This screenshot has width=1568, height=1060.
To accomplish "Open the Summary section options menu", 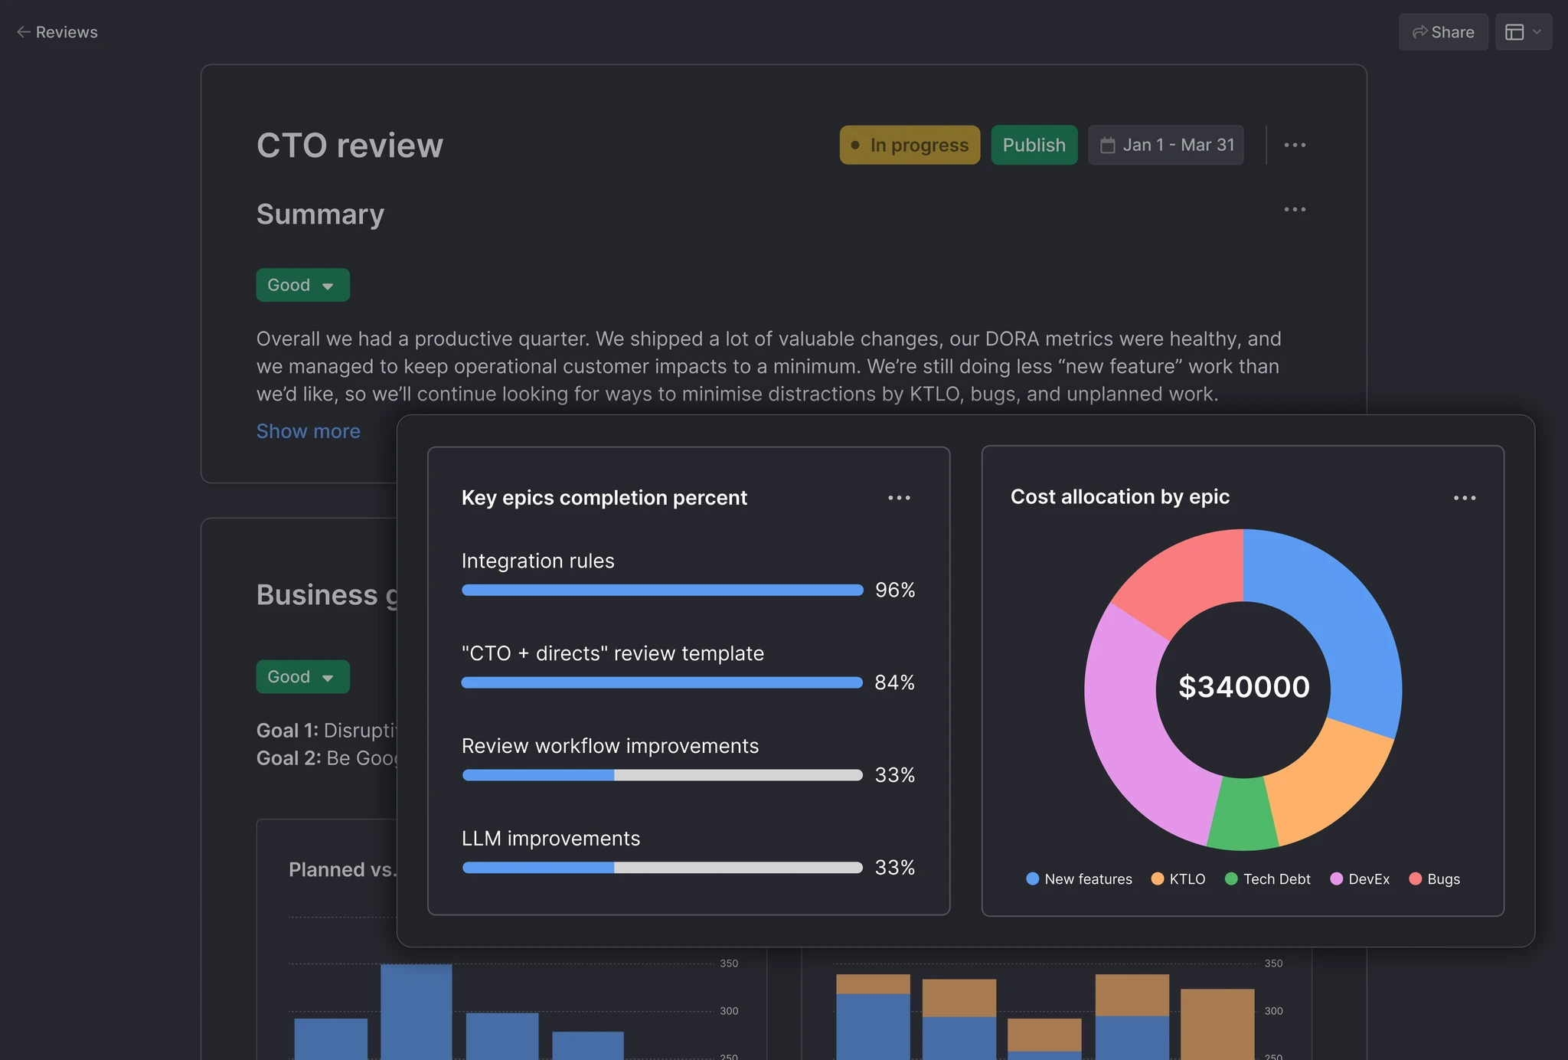I will [1295, 209].
